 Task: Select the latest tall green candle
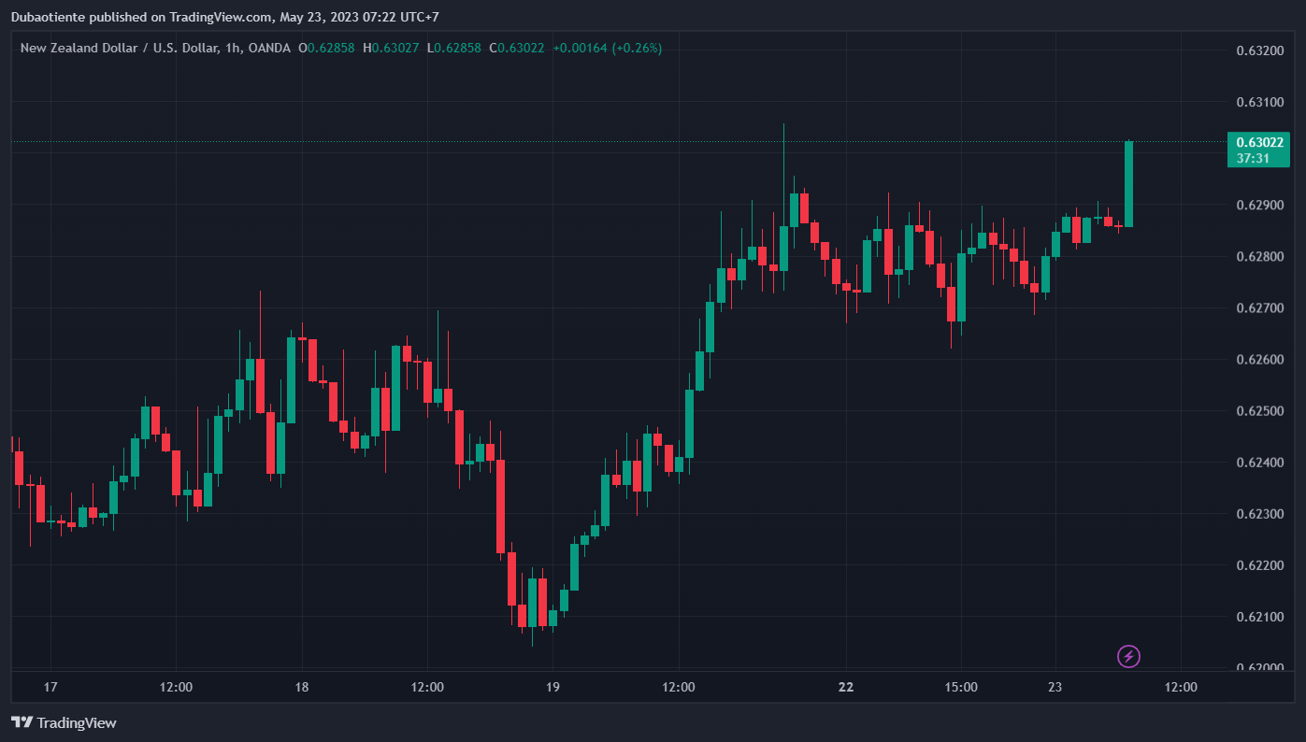click(1129, 184)
